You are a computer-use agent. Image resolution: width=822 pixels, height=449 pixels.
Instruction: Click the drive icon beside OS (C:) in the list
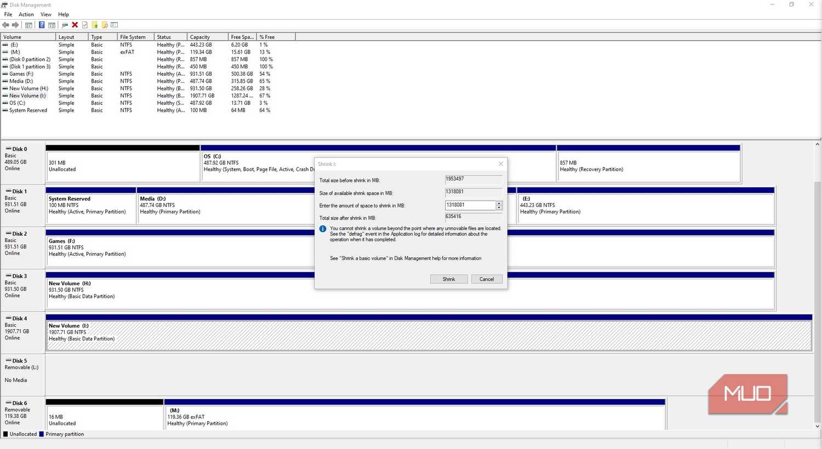[x=5, y=103]
